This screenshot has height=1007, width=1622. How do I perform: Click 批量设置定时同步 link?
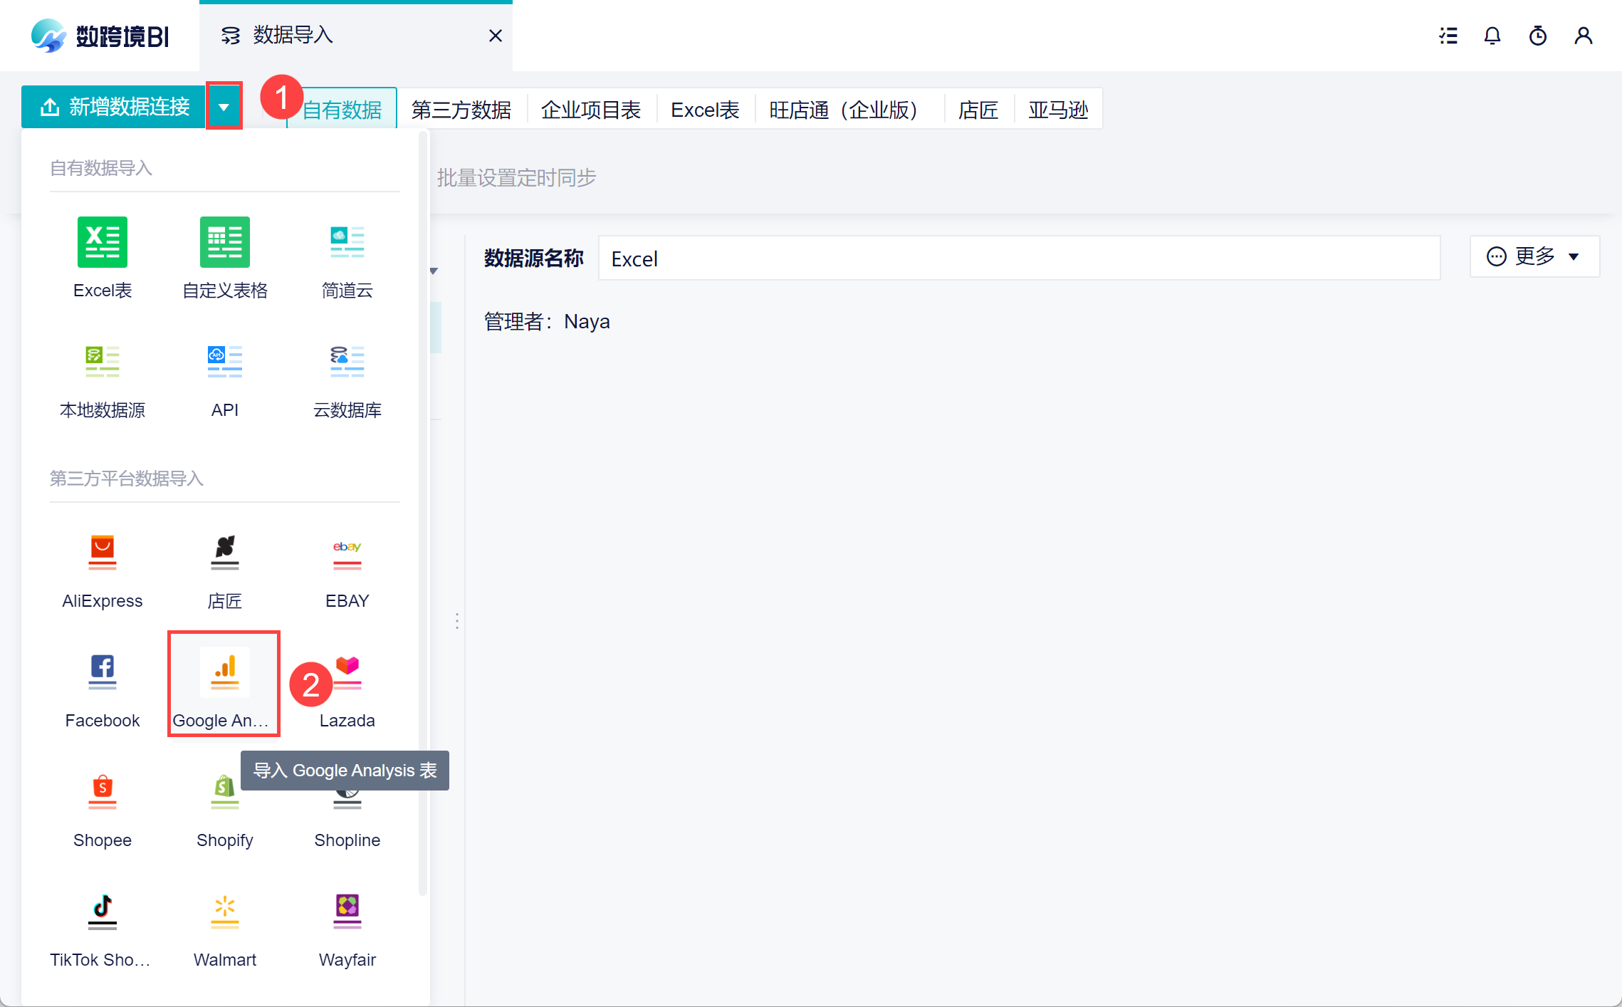tap(516, 178)
